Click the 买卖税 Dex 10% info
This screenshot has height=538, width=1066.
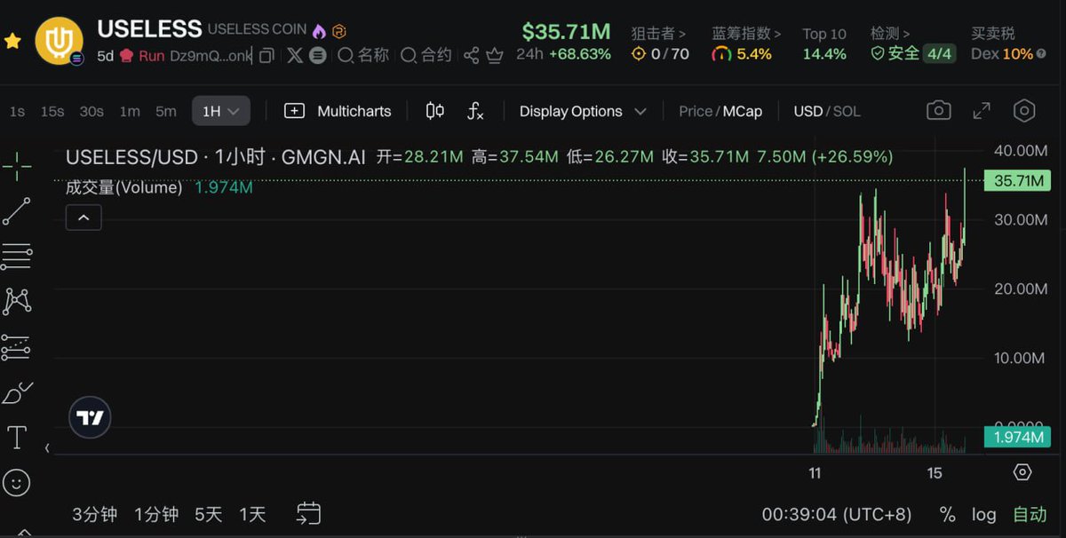(1008, 44)
